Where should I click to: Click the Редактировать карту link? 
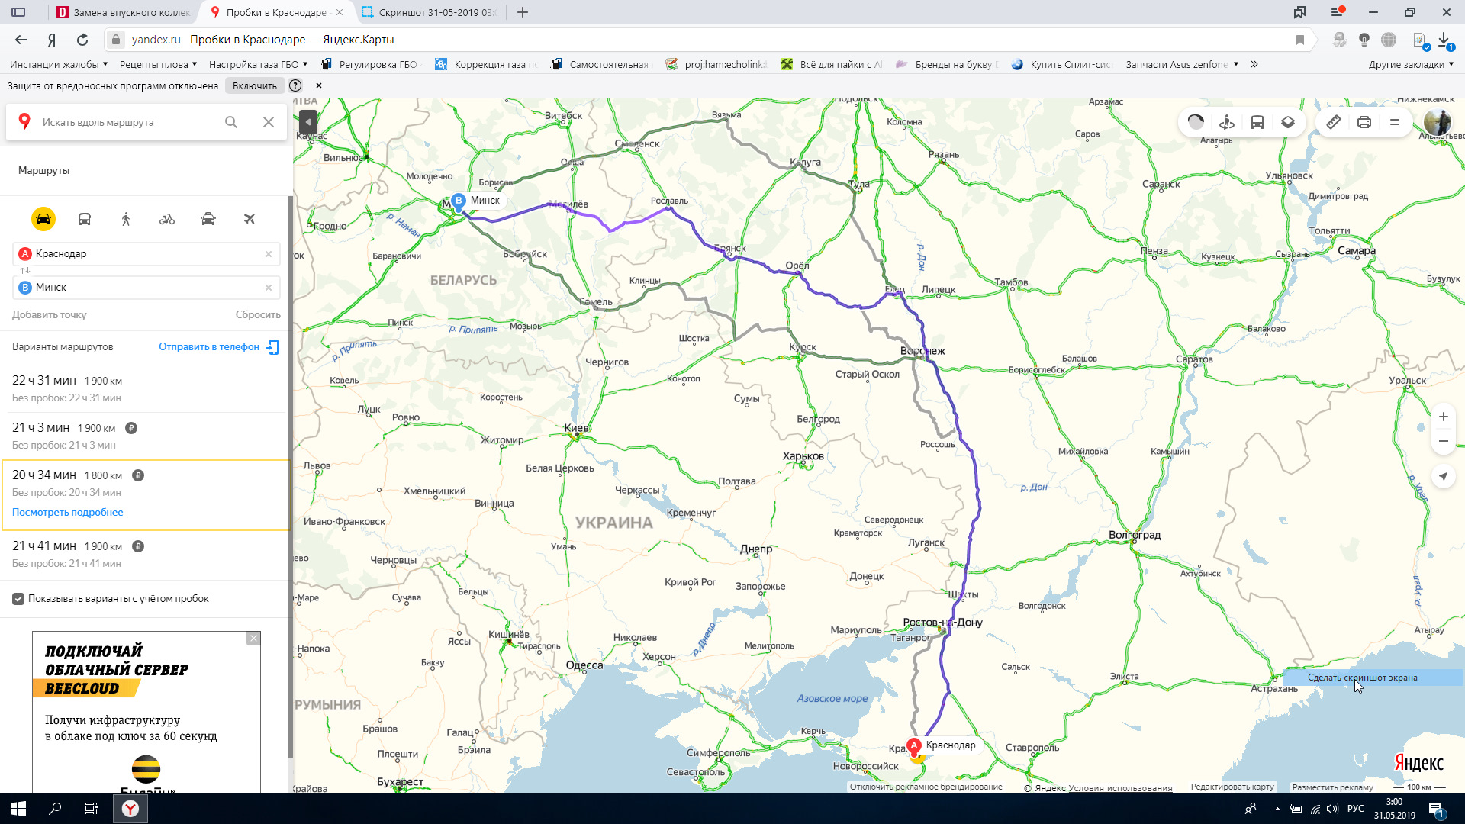click(x=1232, y=787)
